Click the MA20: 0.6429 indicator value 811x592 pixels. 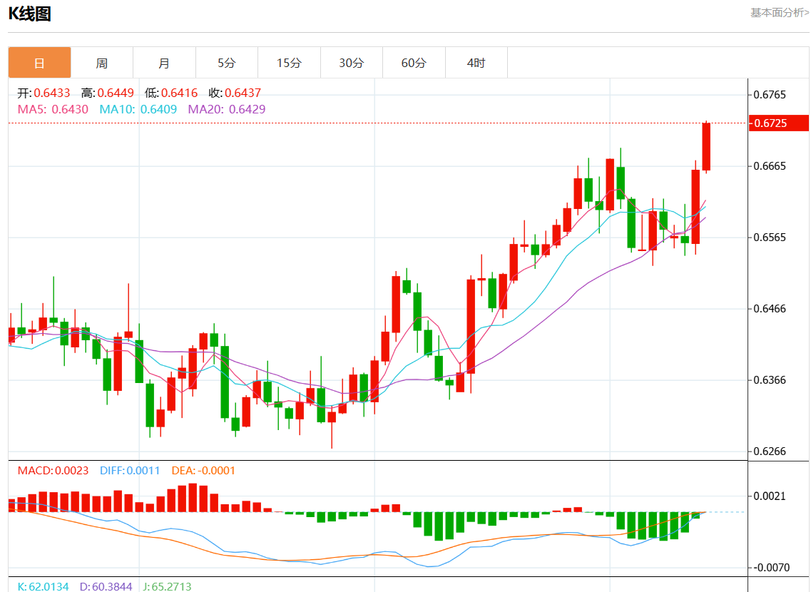click(227, 109)
